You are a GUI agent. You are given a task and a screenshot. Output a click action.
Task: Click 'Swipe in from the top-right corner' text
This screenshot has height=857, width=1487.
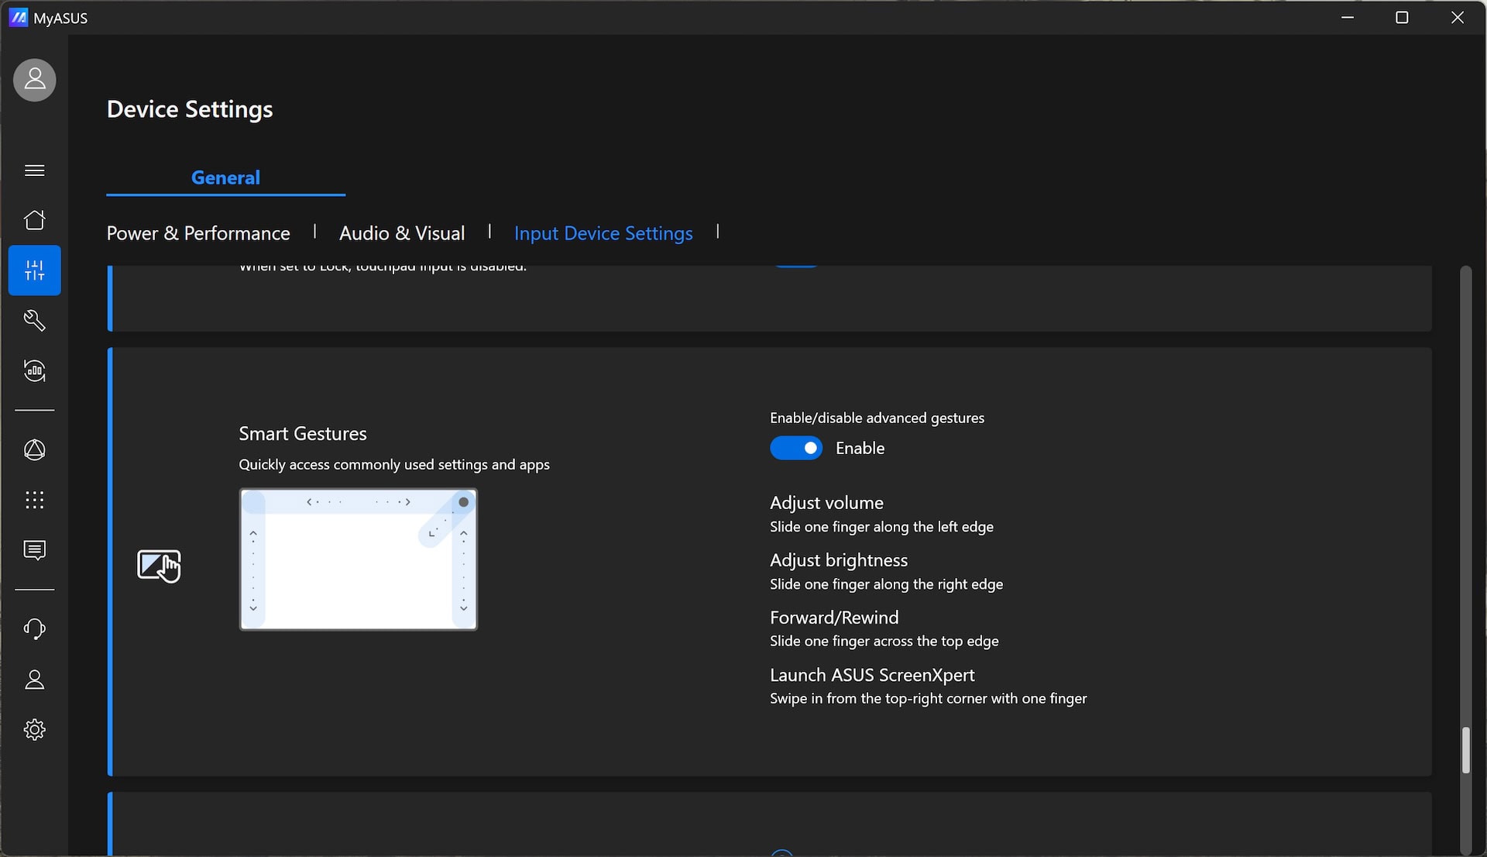(x=928, y=698)
